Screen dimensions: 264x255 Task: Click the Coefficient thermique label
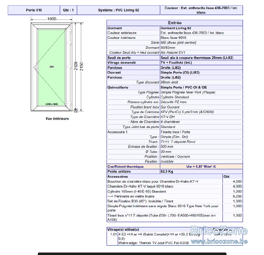[125, 166]
